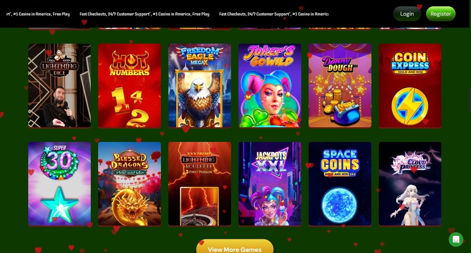Viewport: 471px width, 253px height.
Task: Click the green Register button
Action: point(440,14)
